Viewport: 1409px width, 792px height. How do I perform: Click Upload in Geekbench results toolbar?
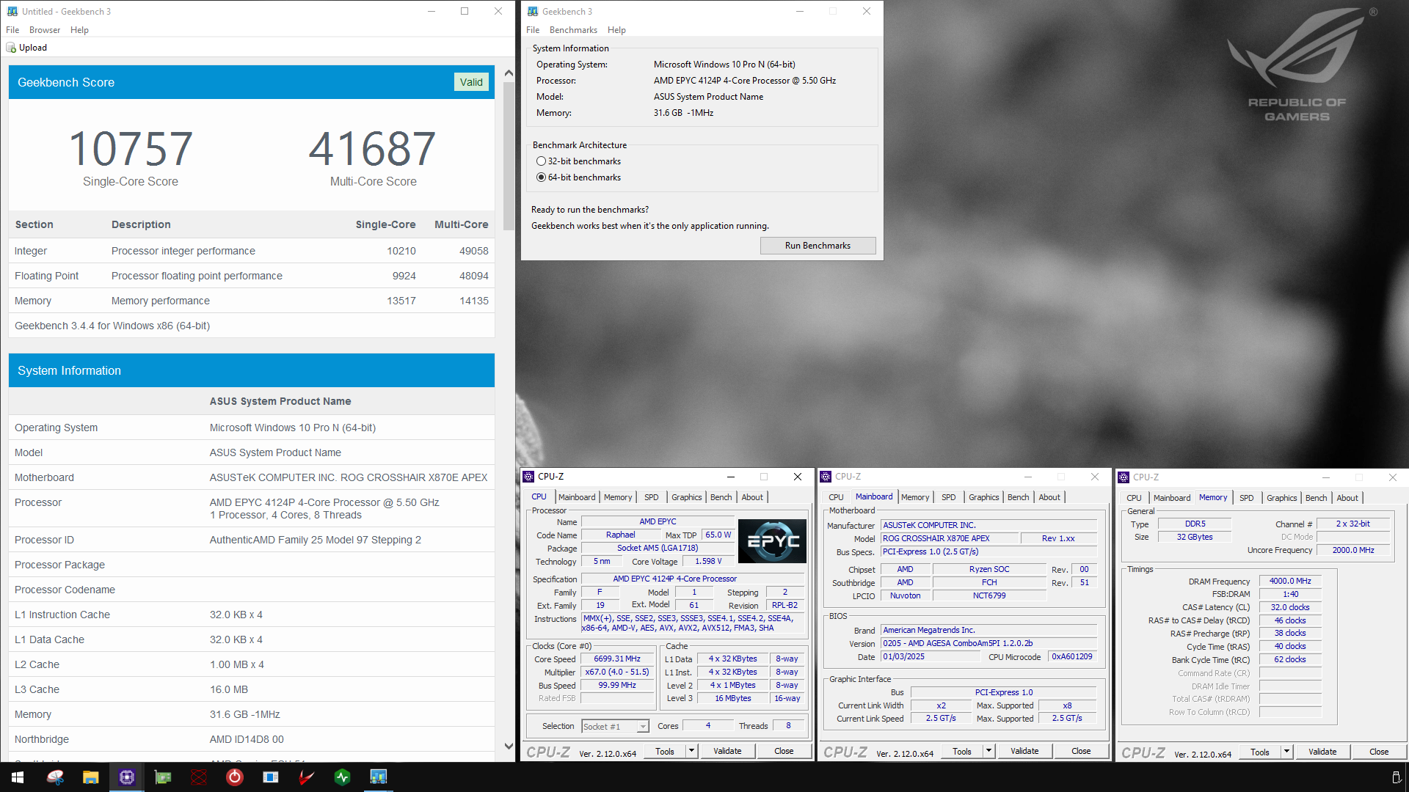click(26, 48)
